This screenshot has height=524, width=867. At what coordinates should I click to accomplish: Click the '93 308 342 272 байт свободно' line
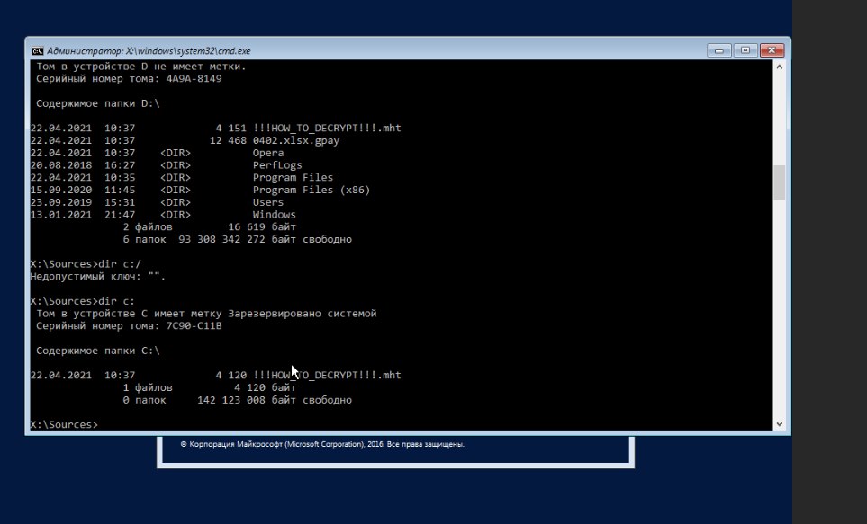(x=265, y=239)
